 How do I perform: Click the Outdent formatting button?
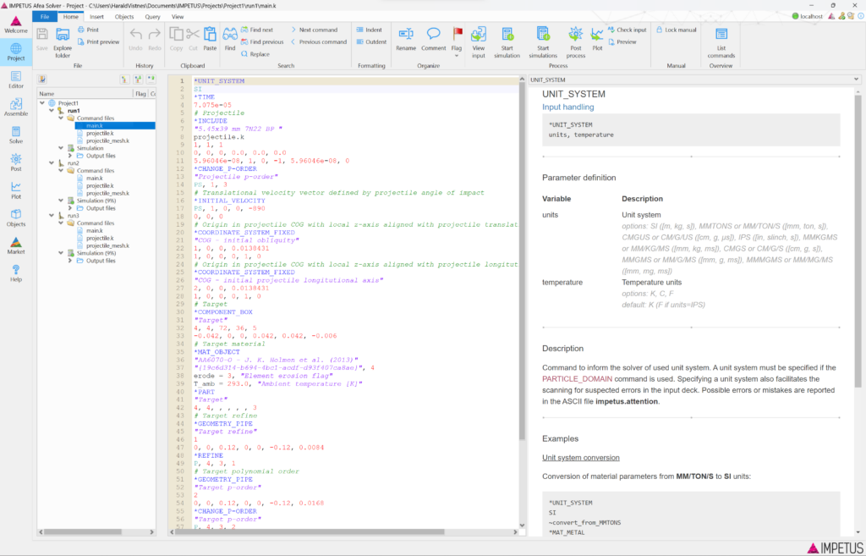click(371, 42)
